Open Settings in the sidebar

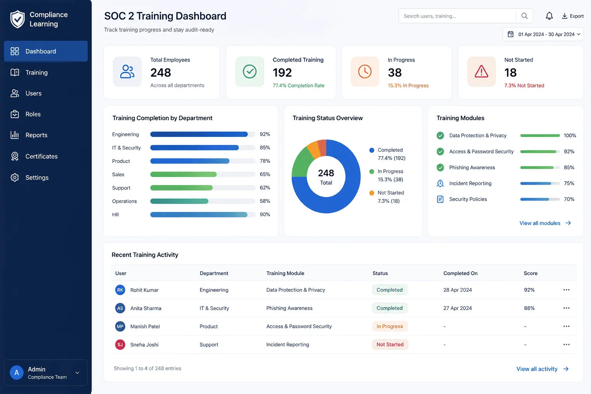click(46, 177)
